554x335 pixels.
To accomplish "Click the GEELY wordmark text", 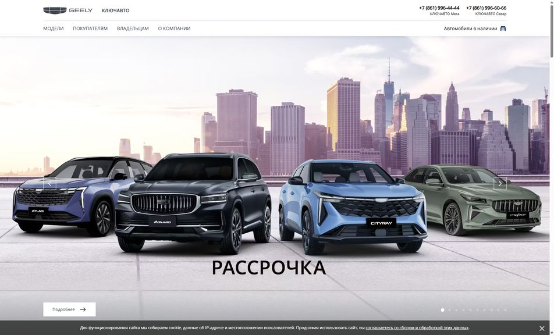I will coord(80,10).
